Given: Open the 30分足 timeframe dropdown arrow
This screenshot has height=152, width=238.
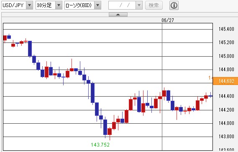Looking at the screenshot, I should coord(59,5).
